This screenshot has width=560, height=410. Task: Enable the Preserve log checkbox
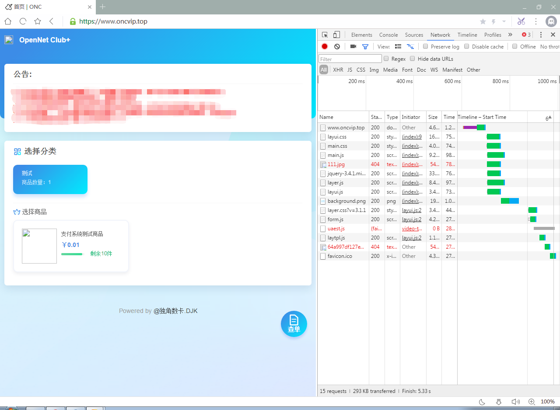pyautogui.click(x=426, y=46)
